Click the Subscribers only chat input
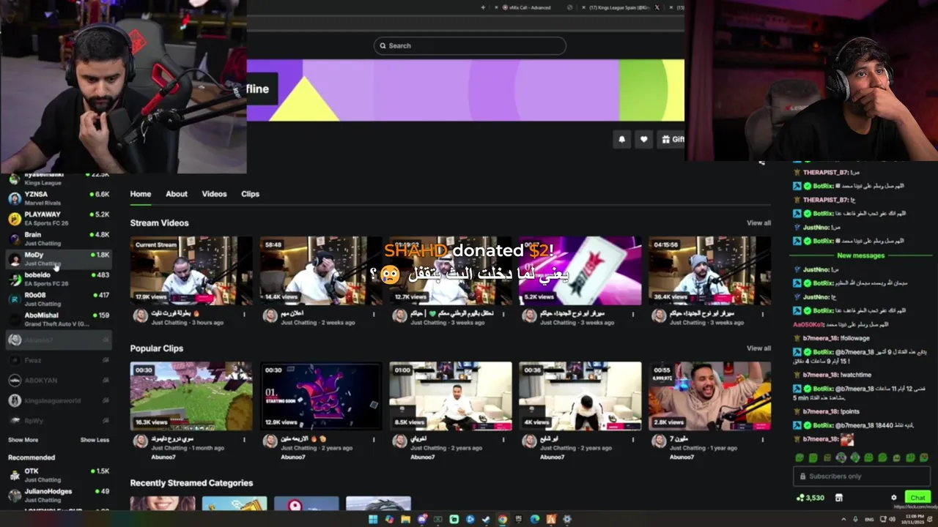 (863, 476)
